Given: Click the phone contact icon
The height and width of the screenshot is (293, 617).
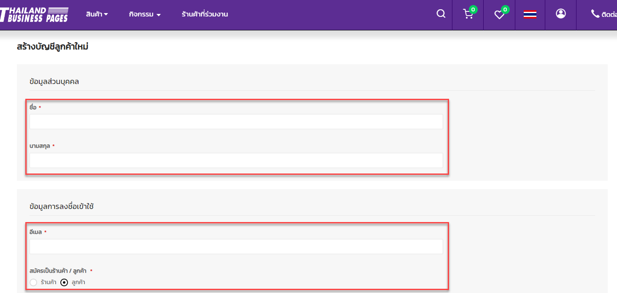Looking at the screenshot, I should (595, 14).
